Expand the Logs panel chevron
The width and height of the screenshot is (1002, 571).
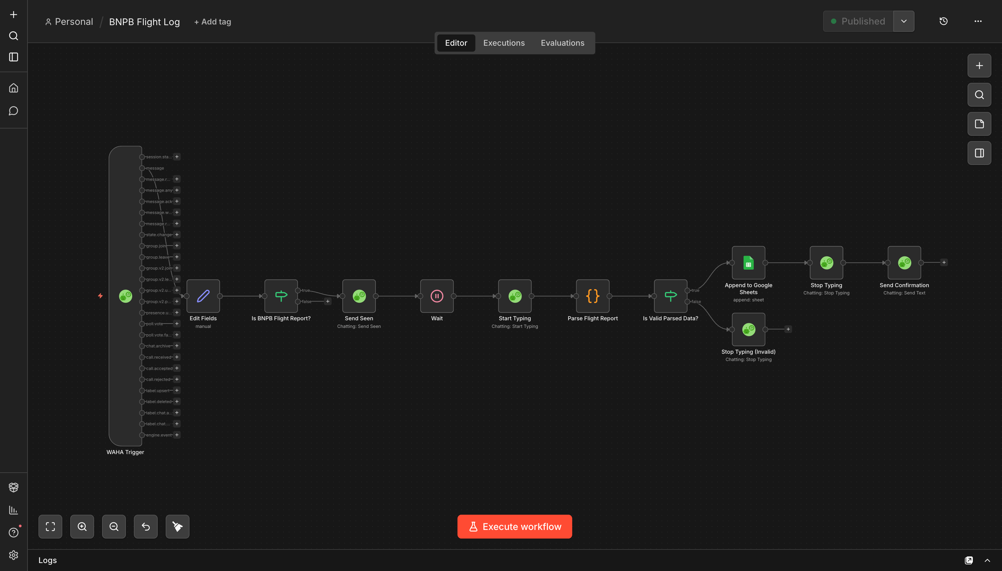[987, 560]
